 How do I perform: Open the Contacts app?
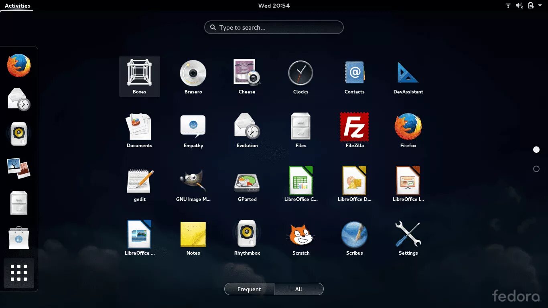click(354, 76)
